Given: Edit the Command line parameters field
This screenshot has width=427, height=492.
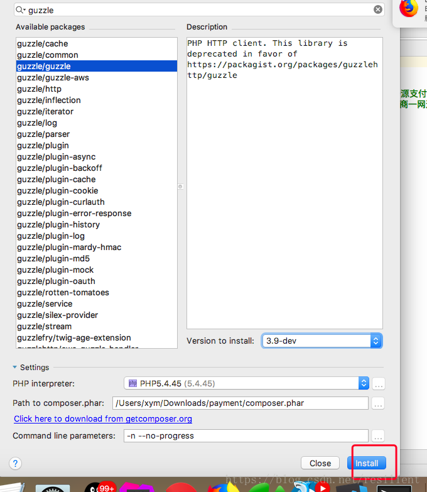Looking at the screenshot, I should point(246,436).
